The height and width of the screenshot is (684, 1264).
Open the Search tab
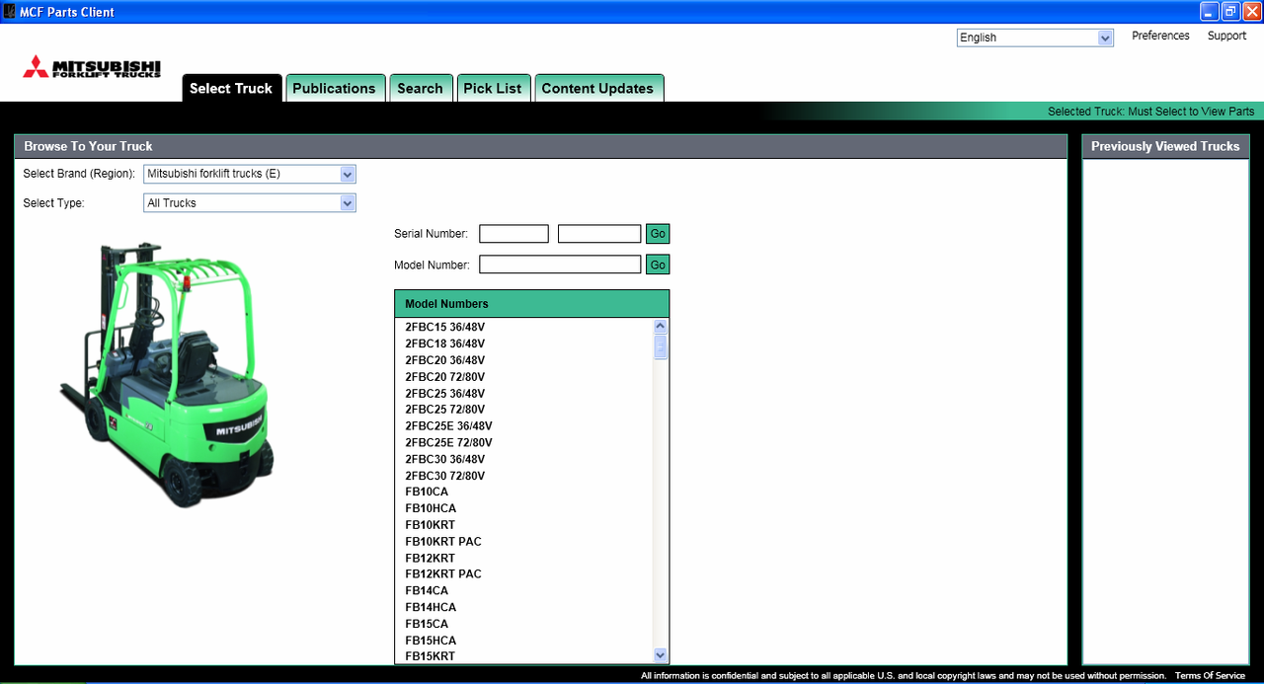coord(421,88)
